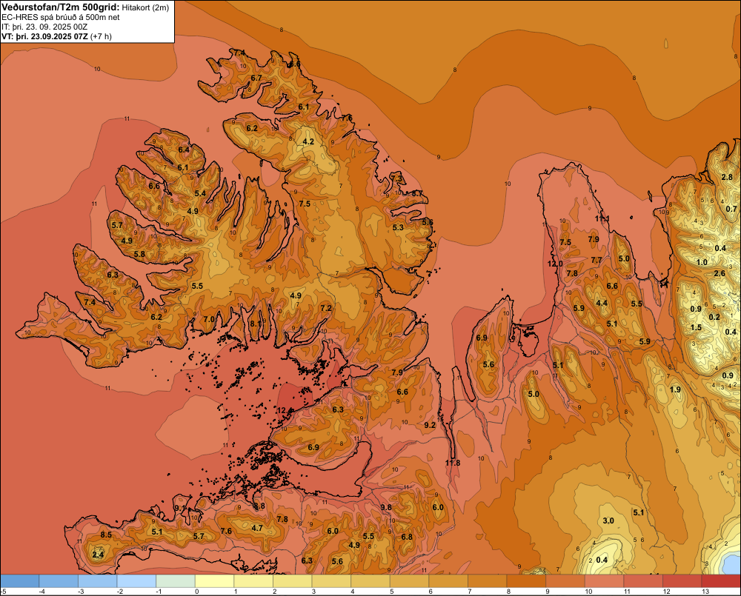Screen dimensions: 741x596
Task: Click the 7.3 temperature value on the map
Action: [396, 178]
